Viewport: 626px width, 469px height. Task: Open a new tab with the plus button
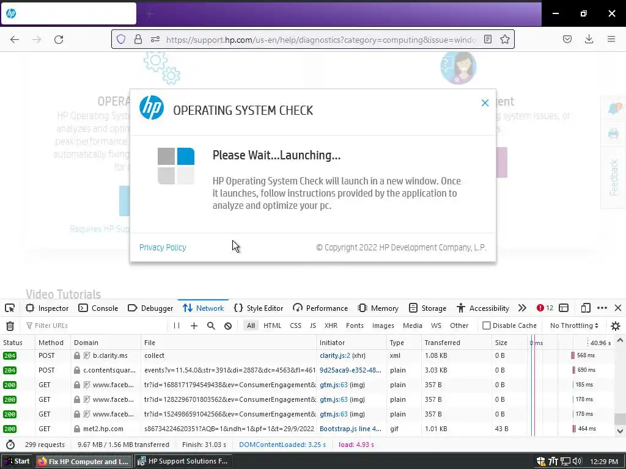(x=149, y=14)
